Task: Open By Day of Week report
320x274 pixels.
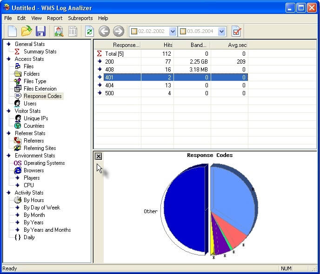Action: pyautogui.click(x=42, y=208)
